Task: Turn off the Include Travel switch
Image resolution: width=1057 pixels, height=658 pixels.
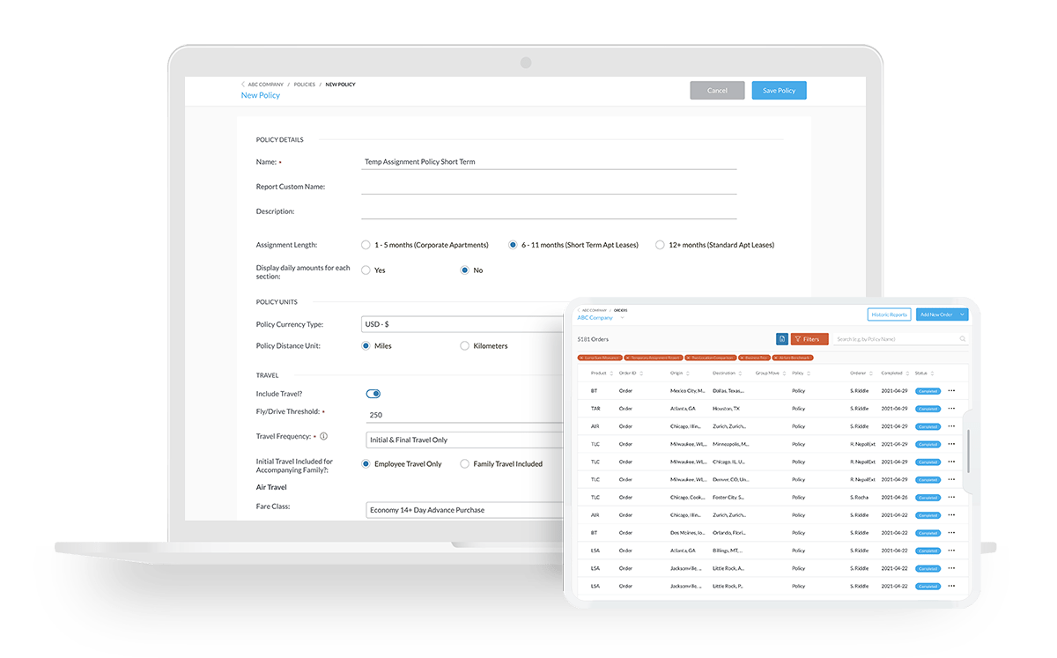Action: pyautogui.click(x=373, y=394)
